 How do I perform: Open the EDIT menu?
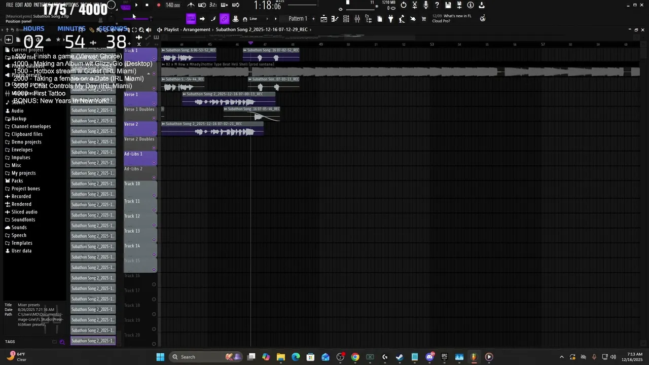(x=19, y=5)
